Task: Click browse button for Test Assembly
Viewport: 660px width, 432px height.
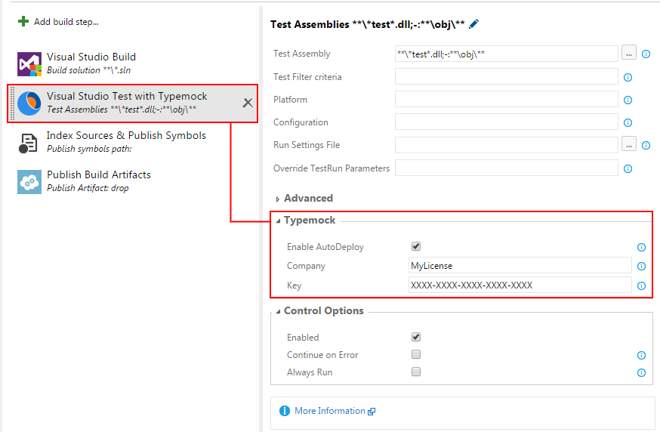Action: click(629, 54)
